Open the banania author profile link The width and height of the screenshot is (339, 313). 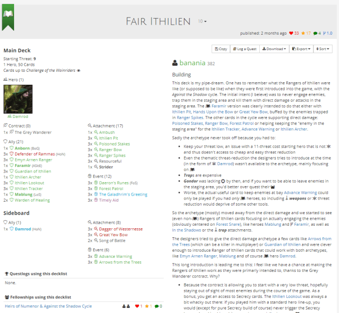tap(192, 63)
